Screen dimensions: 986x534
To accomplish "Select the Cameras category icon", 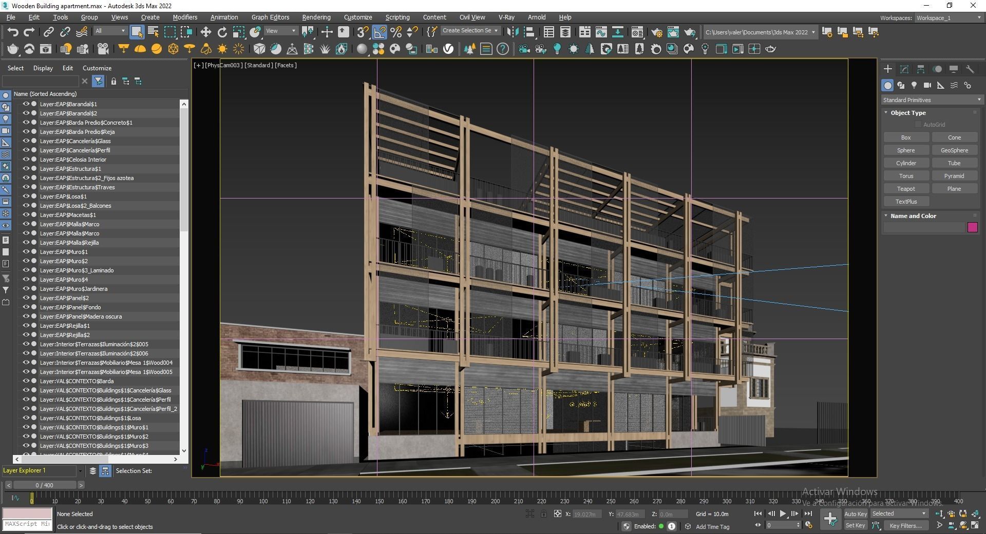I will coord(927,85).
